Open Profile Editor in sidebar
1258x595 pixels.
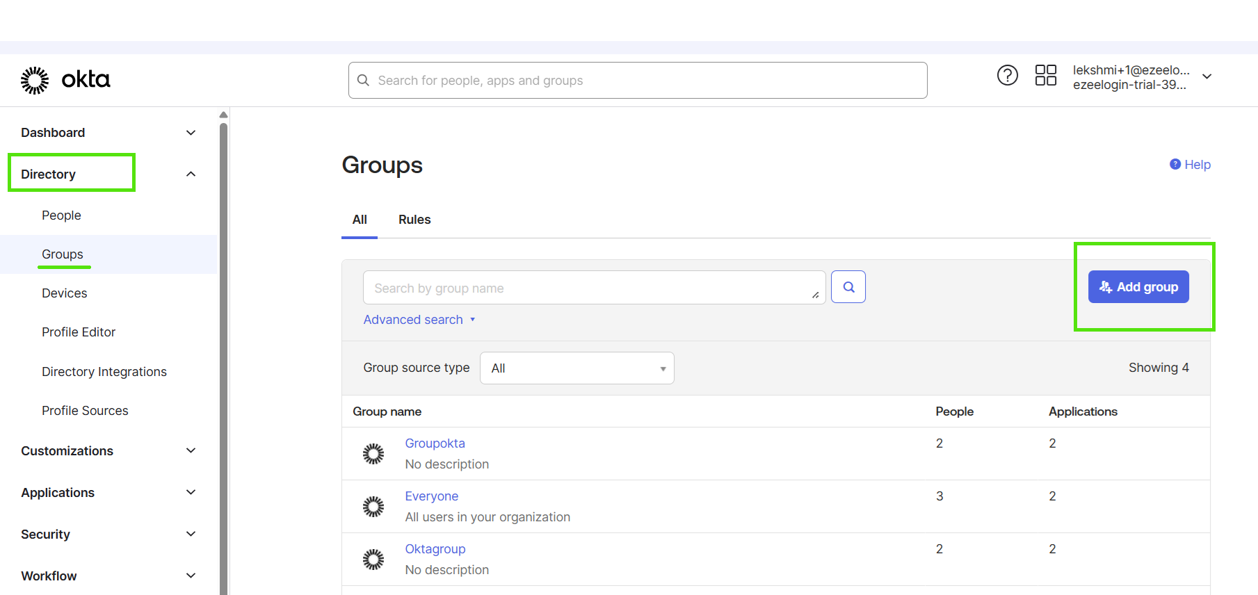[x=79, y=332]
